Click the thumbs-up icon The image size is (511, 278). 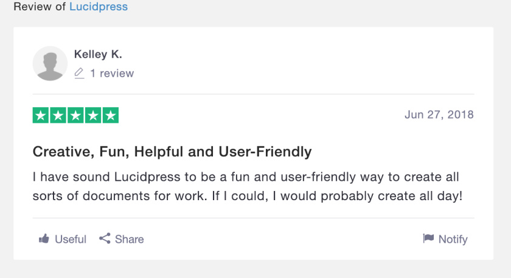point(44,239)
